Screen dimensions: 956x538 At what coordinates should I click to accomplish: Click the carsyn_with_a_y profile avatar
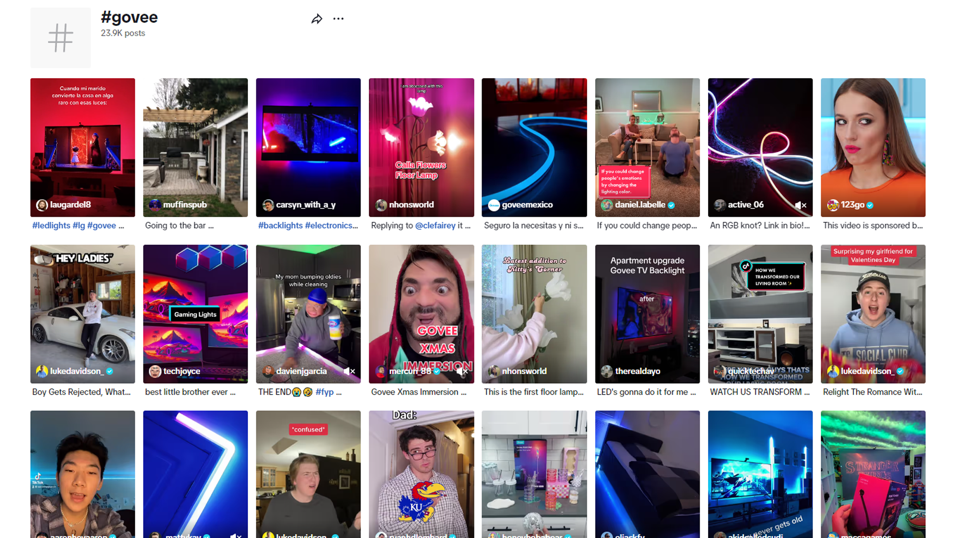268,205
